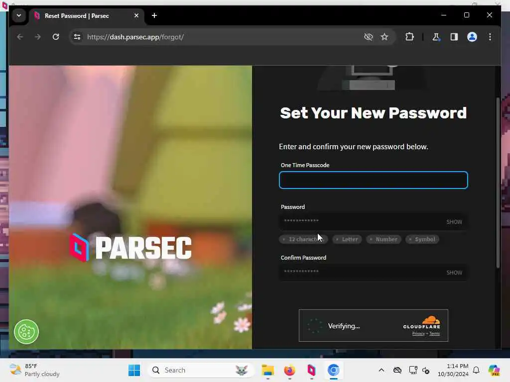Select the Reset Password | Parsec tab
The height and width of the screenshot is (382, 510).
pos(86,16)
